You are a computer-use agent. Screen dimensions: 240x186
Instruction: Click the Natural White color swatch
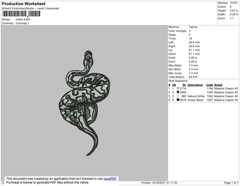coord(178,96)
